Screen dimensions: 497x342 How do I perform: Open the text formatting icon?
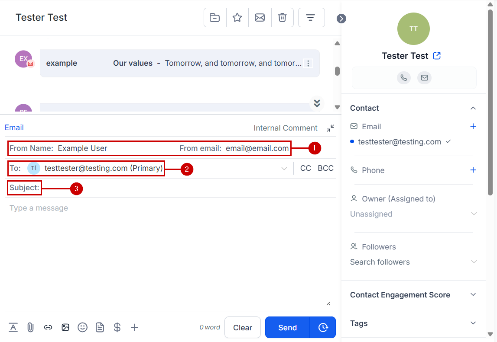(x=13, y=327)
